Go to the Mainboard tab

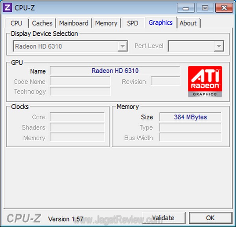tap(74, 23)
